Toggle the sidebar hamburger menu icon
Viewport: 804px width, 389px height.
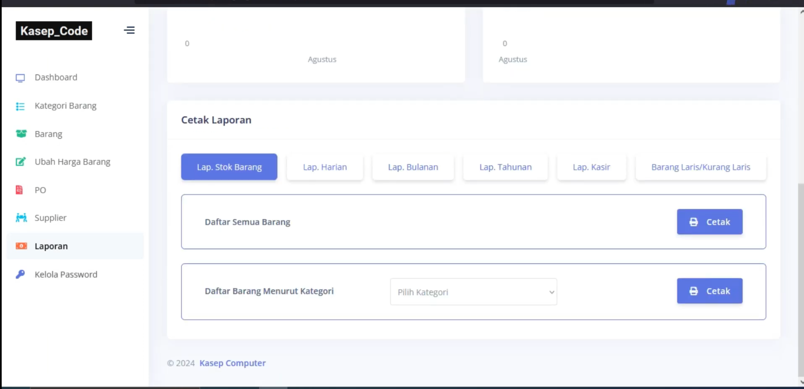[129, 30]
